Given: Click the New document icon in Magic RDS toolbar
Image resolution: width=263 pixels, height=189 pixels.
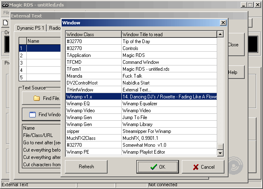Looking at the screenshot, I should pyautogui.click(x=6, y=22).
